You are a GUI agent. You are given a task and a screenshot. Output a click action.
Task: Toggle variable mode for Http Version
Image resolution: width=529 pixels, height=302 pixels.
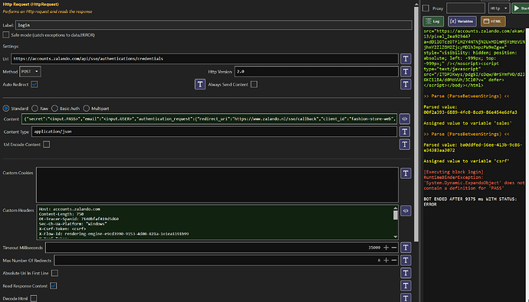tap(406, 72)
